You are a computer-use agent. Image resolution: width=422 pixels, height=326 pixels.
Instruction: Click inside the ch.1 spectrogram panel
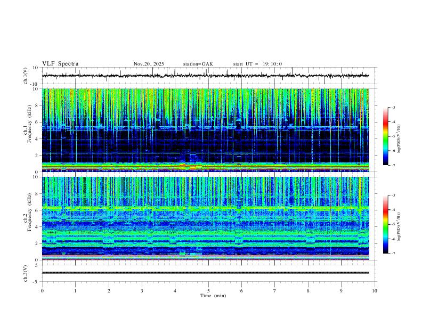point(205,130)
